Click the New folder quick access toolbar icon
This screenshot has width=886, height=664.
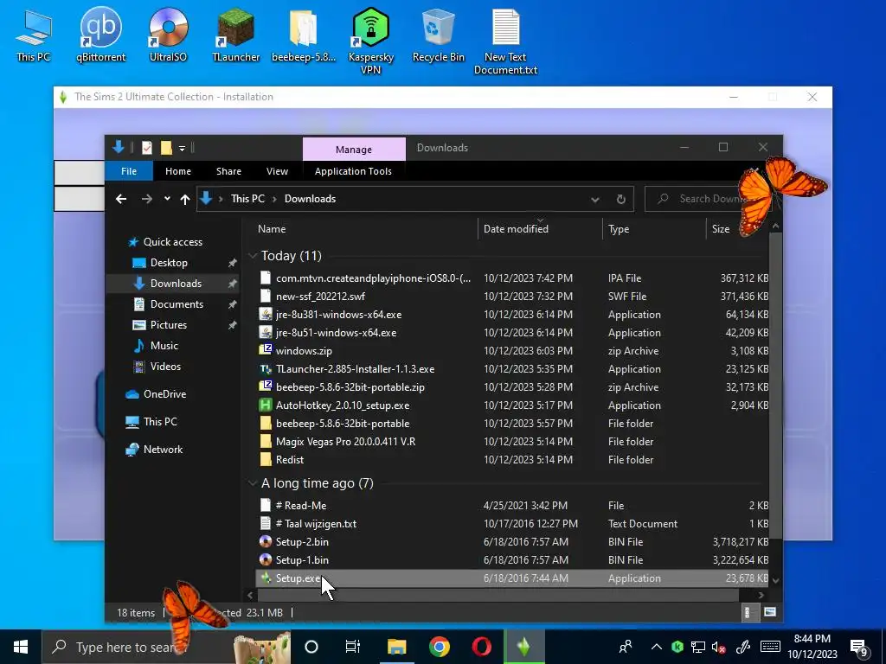coord(166,148)
